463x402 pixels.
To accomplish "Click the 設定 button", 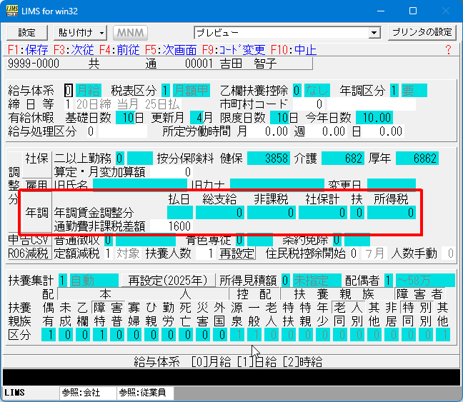I will (x=26, y=33).
